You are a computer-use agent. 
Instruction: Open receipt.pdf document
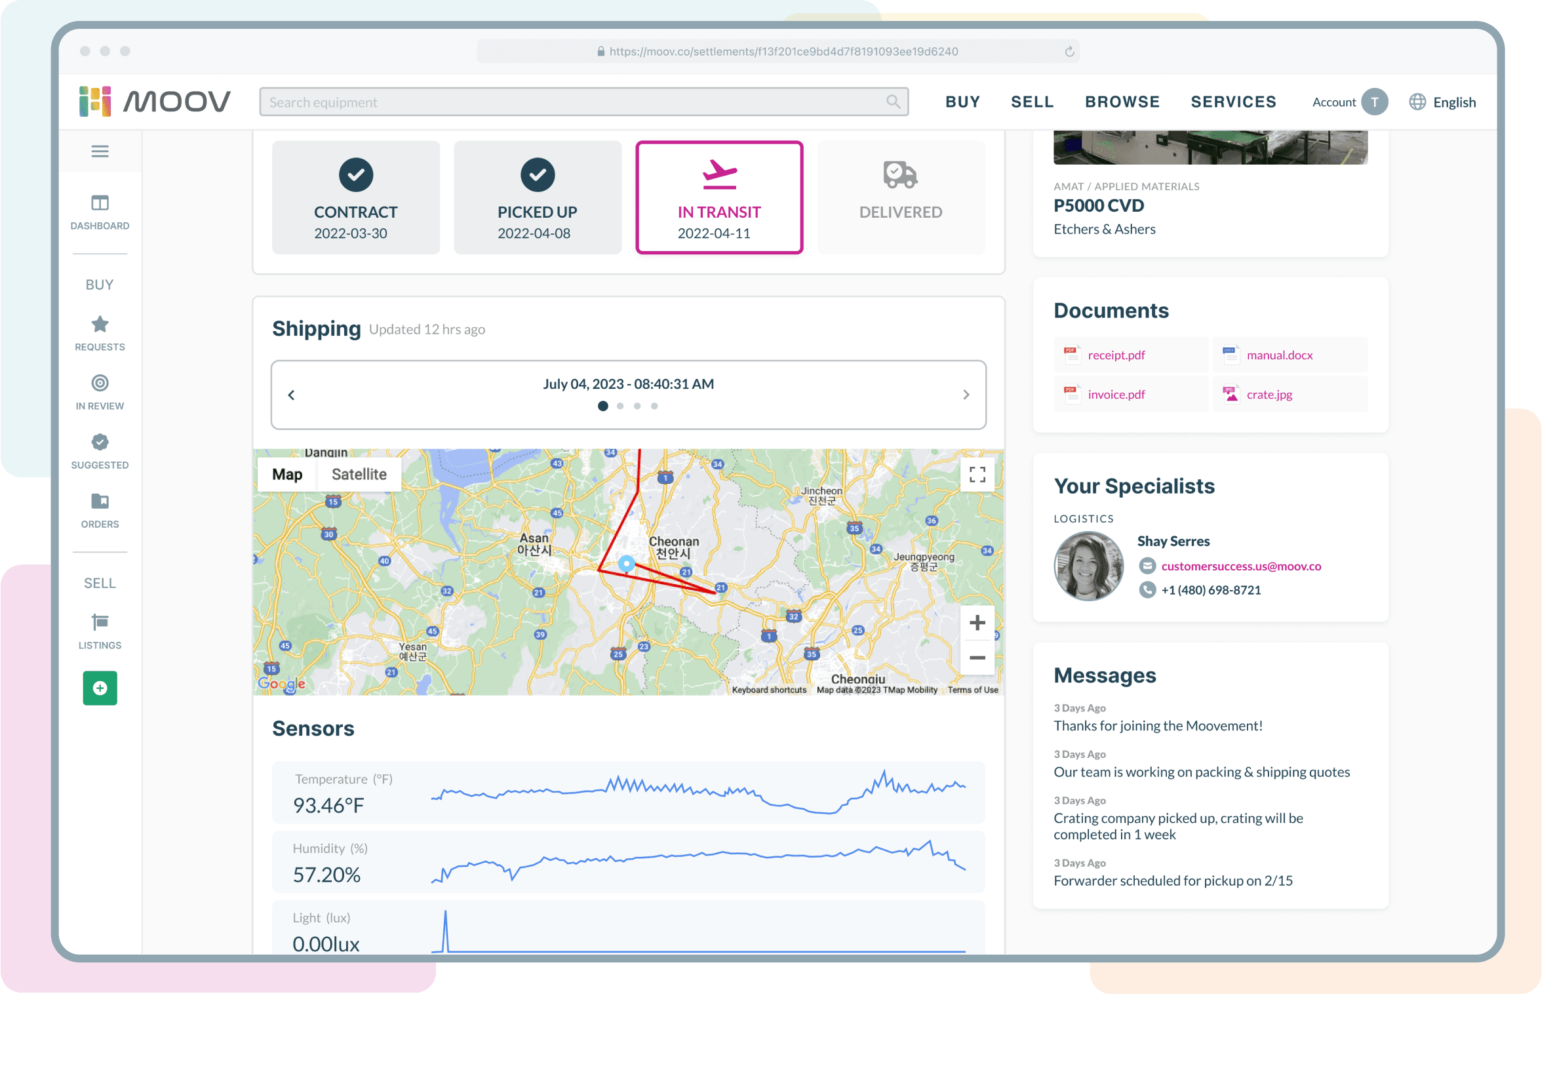point(1116,355)
